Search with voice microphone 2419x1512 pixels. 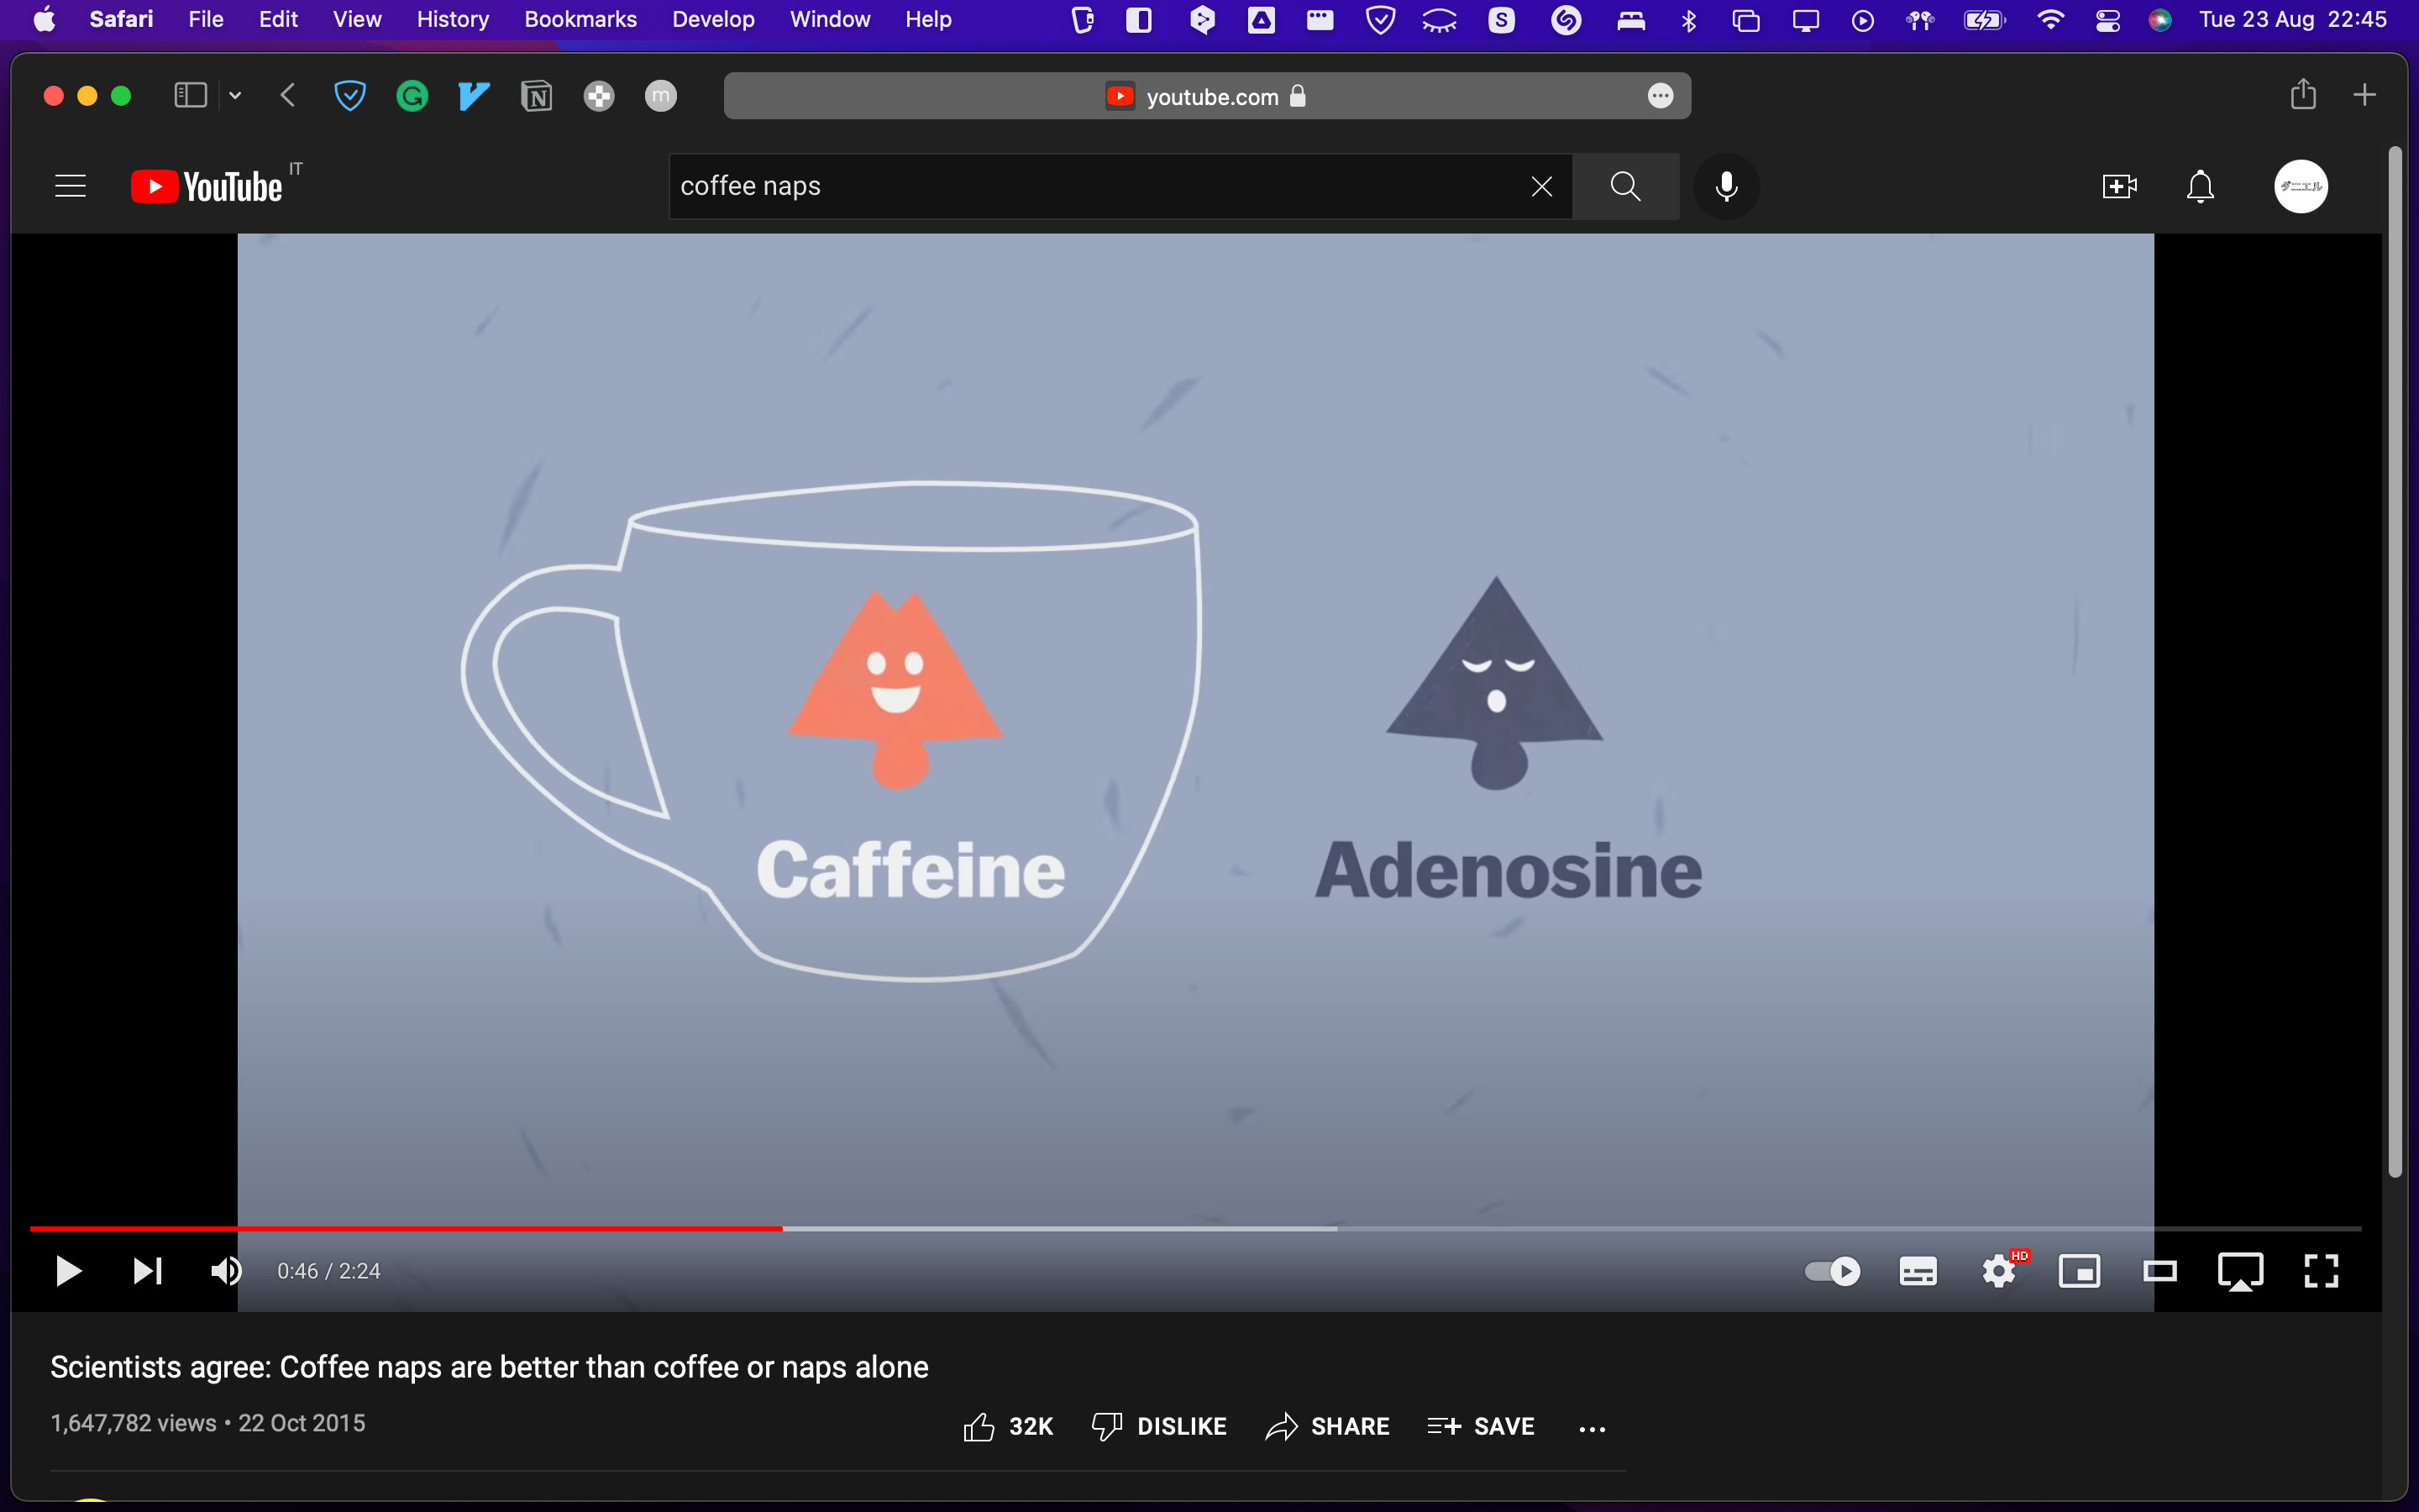[1726, 186]
